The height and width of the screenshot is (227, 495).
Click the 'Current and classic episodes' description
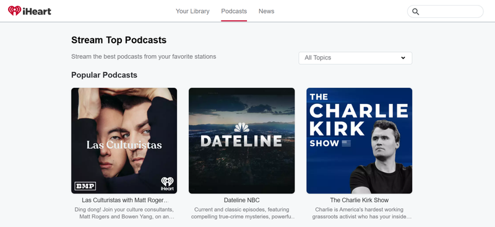[x=243, y=213]
